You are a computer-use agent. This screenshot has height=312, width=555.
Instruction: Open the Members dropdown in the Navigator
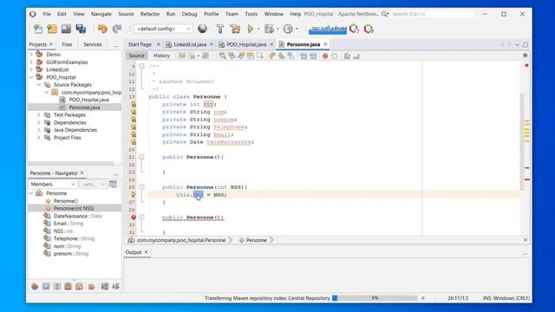pyautogui.click(x=53, y=184)
